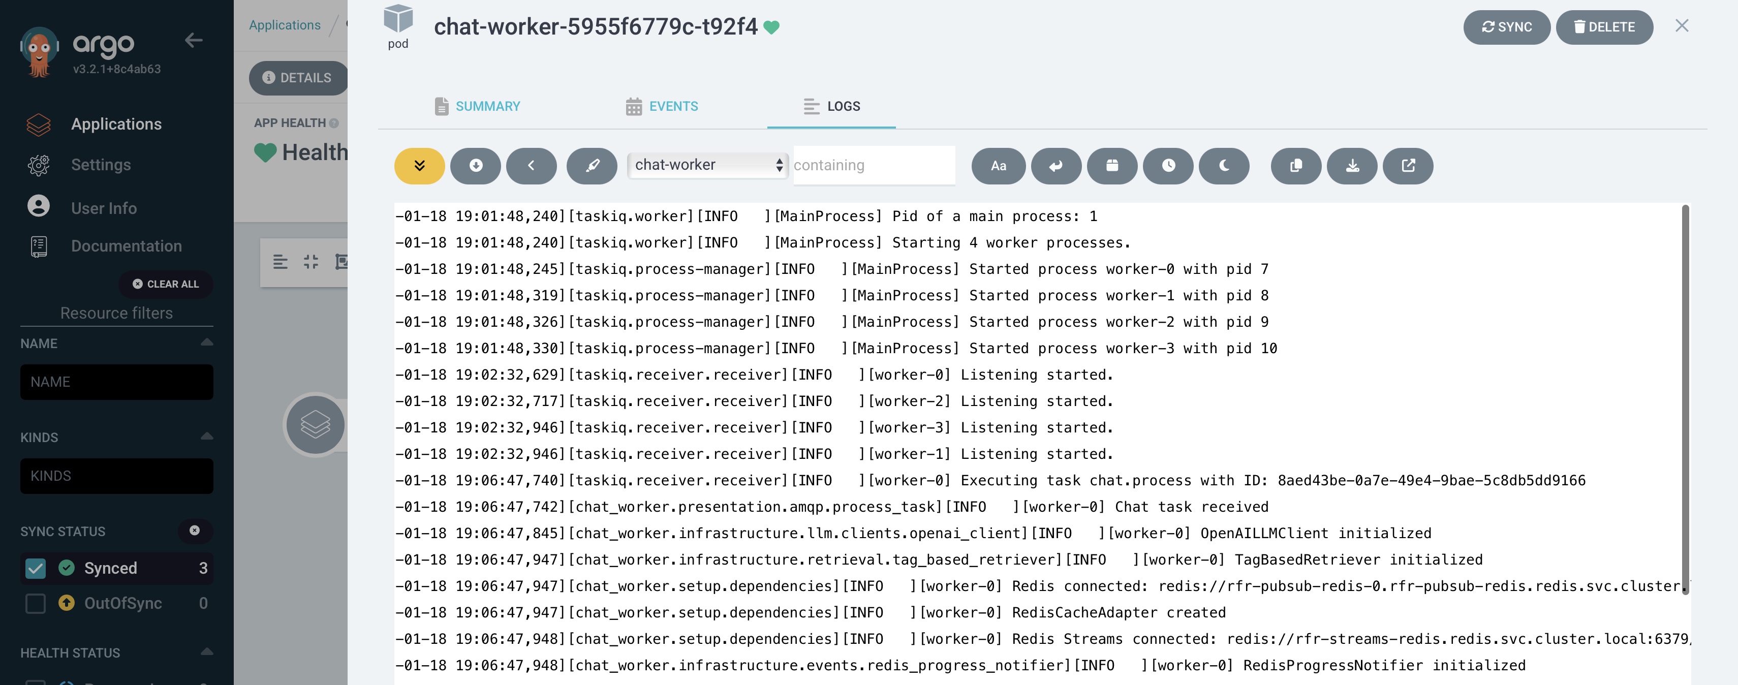Open logs in new window
Image resolution: width=1738 pixels, height=685 pixels.
click(1408, 166)
